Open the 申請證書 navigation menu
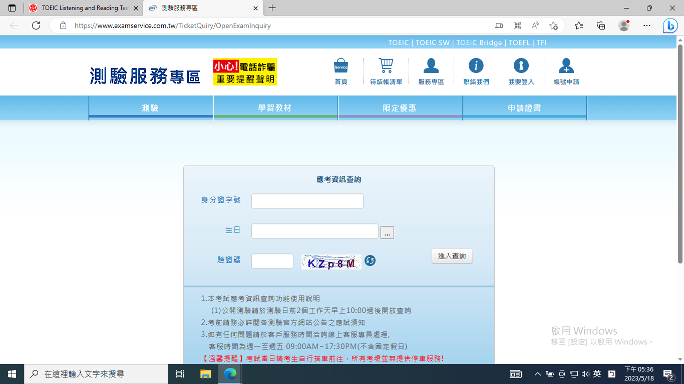This screenshot has height=384, width=684. (x=524, y=107)
